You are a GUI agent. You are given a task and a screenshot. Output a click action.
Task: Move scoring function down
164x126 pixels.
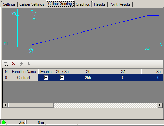[29, 64]
